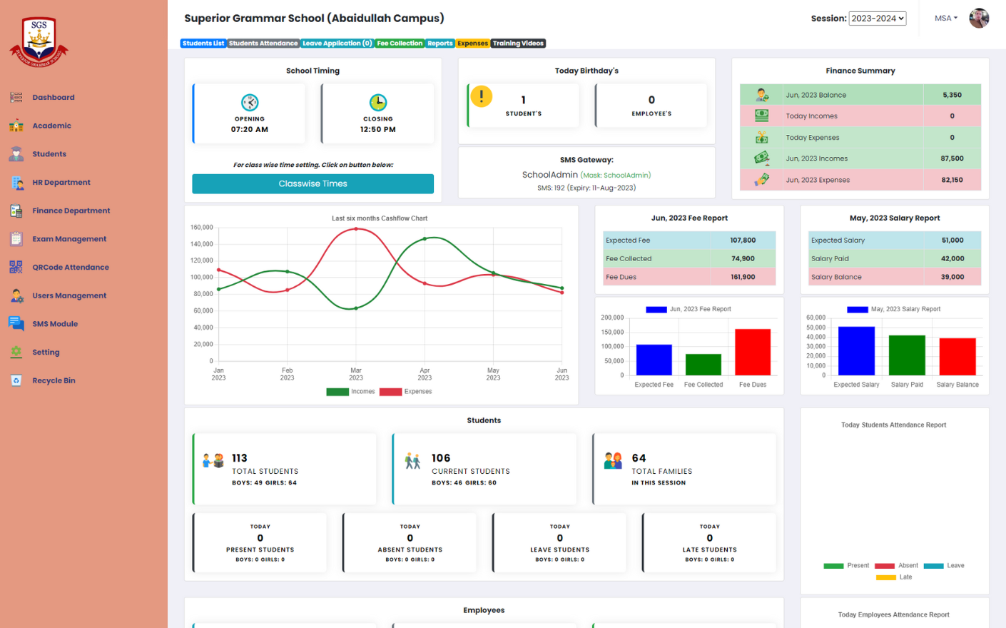
Task: Click the Students sidebar icon
Action: point(16,153)
